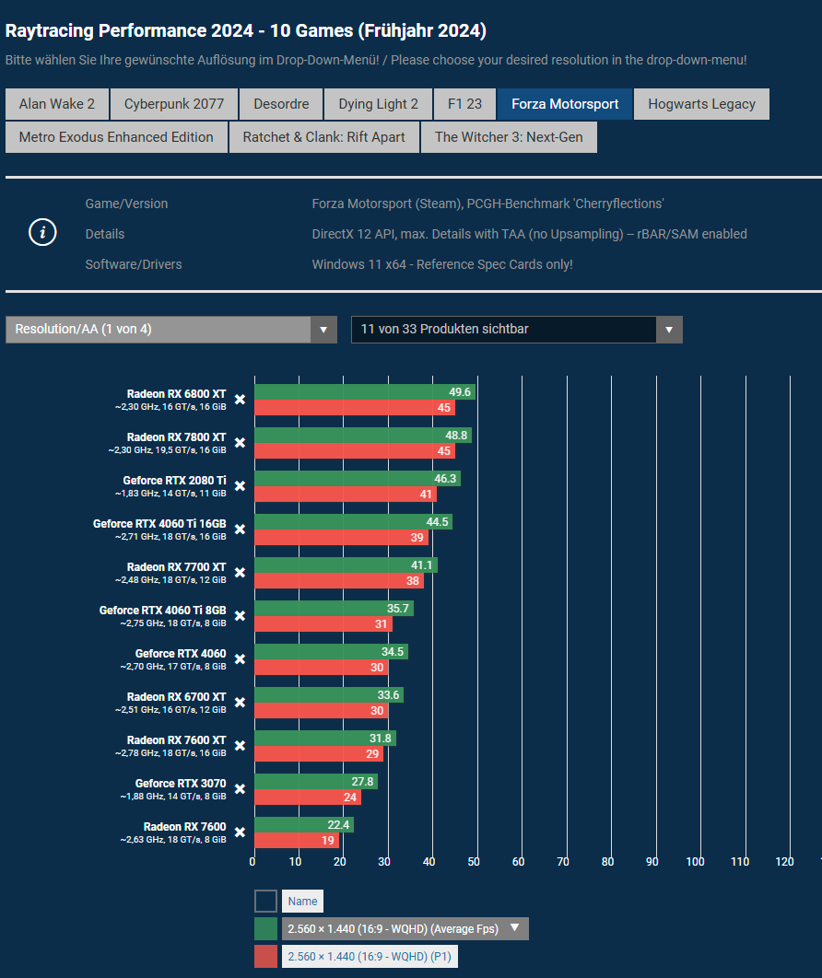This screenshot has width=822, height=978.
Task: Open the Resolution/AA dropdown
Action: (x=171, y=330)
